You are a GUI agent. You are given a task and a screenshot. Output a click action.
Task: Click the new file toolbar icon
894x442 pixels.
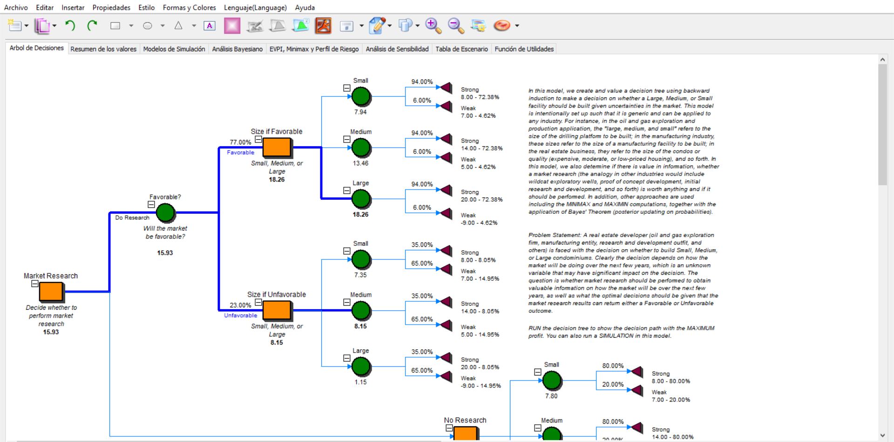coord(14,26)
